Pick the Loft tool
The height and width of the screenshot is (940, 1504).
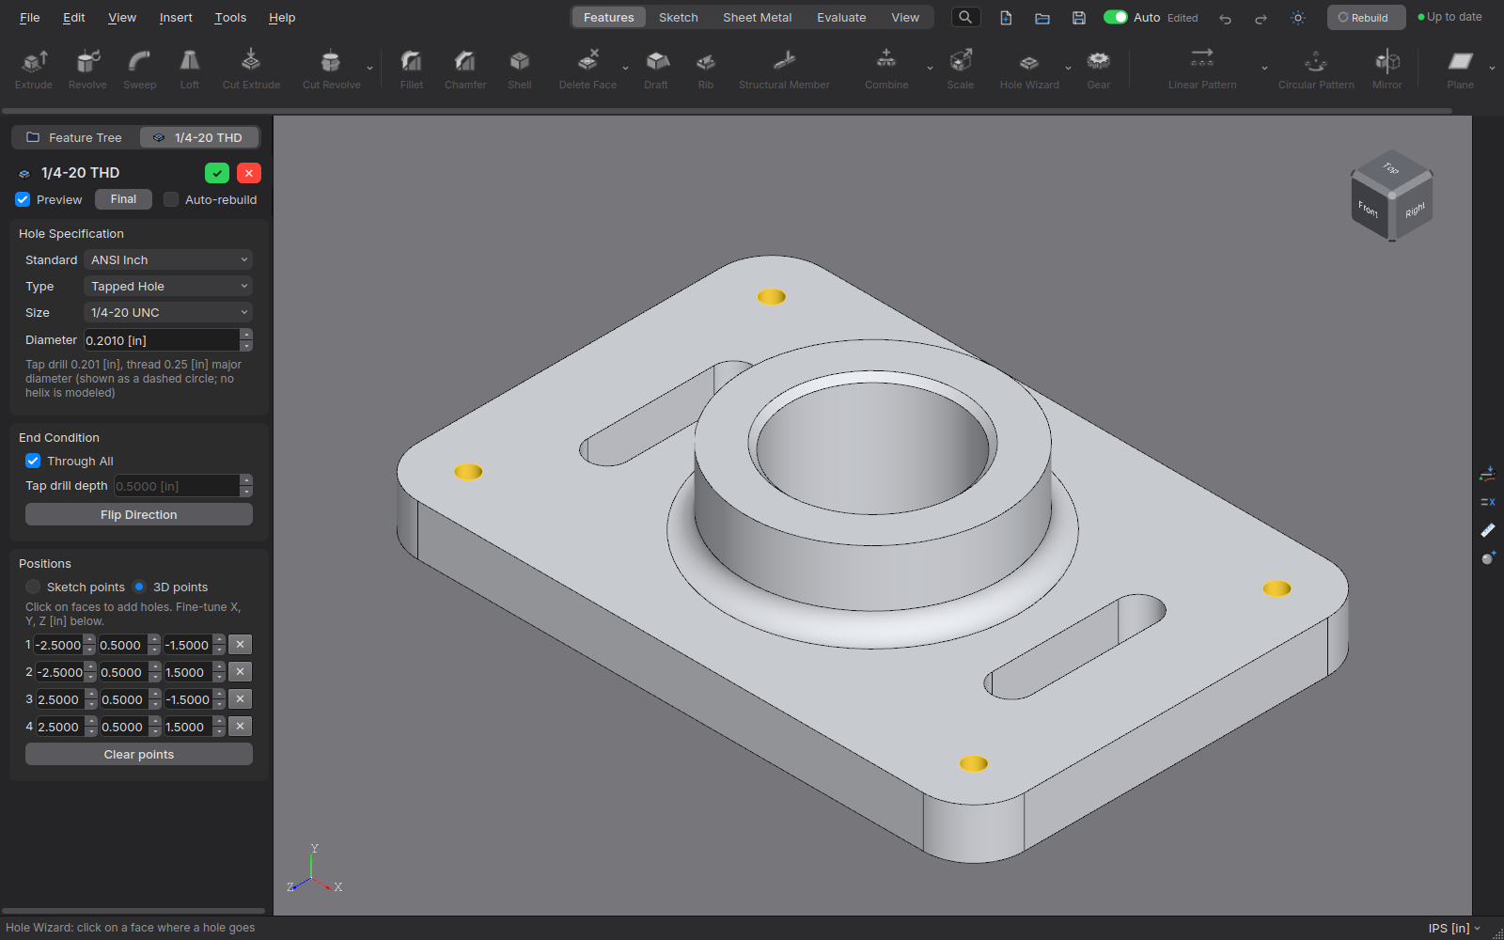(190, 70)
